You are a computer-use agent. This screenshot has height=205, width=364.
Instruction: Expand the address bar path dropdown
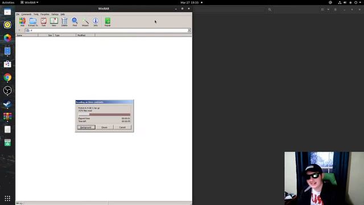pos(189,30)
